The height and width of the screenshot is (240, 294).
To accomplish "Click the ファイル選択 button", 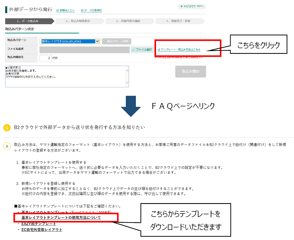I will (142, 50).
